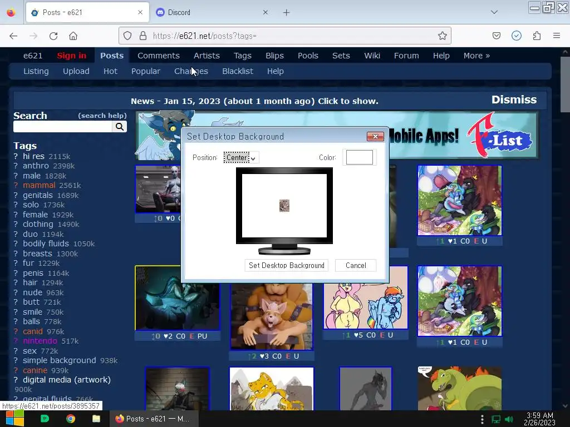Open a new tab with the plus icon

tap(287, 13)
